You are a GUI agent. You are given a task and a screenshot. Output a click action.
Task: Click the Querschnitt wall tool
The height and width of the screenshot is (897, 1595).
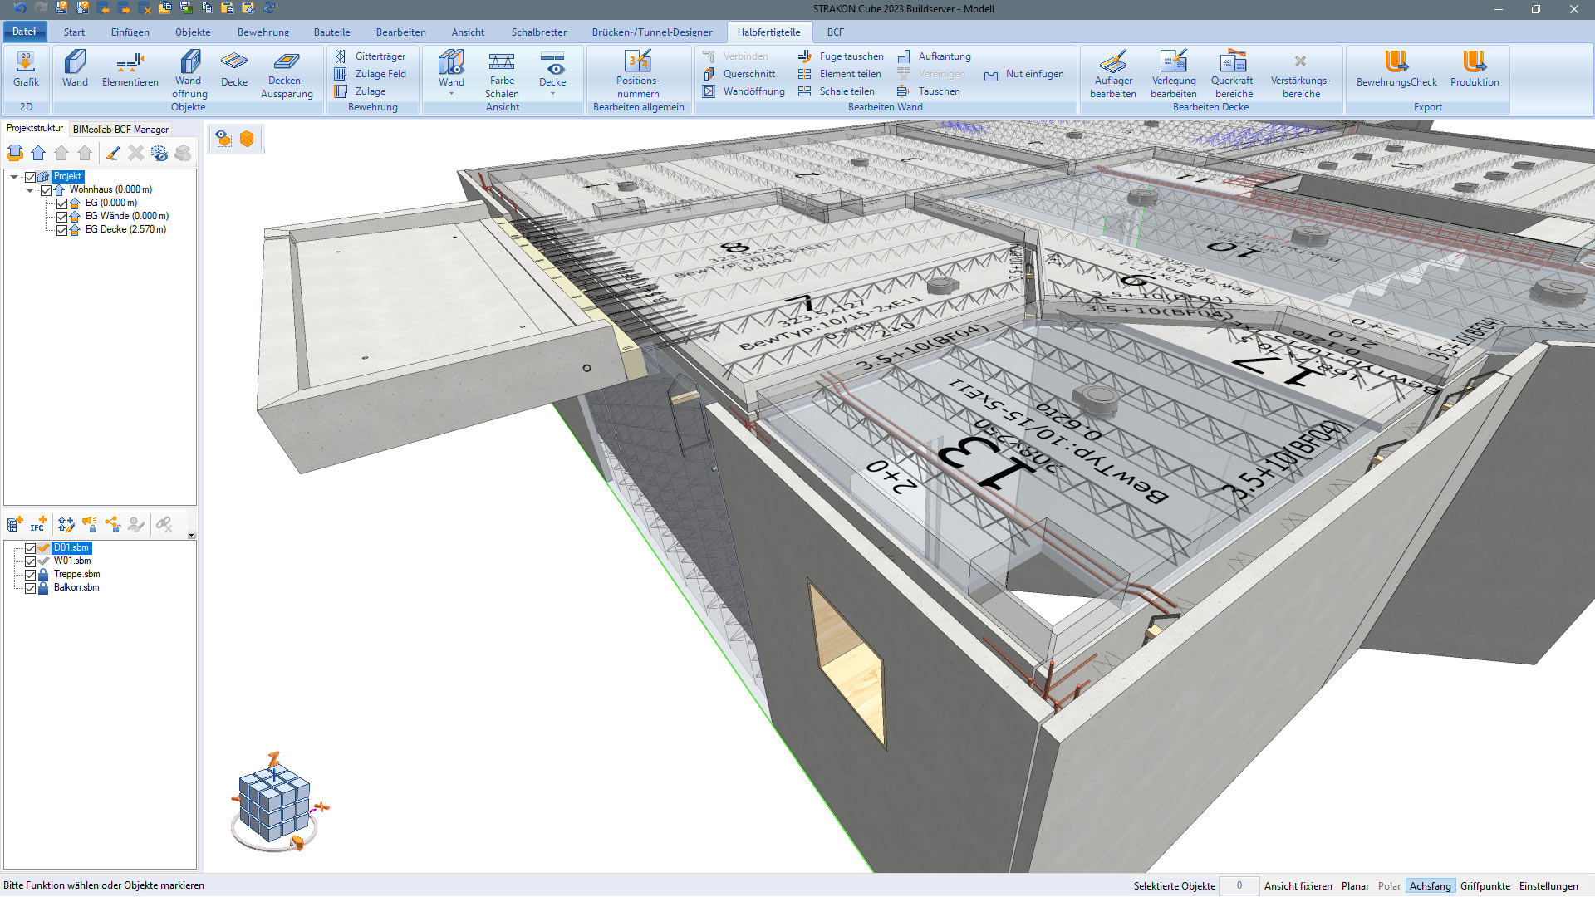pos(739,74)
